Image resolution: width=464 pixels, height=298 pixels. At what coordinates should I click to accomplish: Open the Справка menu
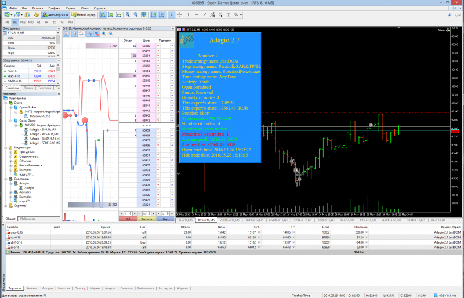[99, 8]
